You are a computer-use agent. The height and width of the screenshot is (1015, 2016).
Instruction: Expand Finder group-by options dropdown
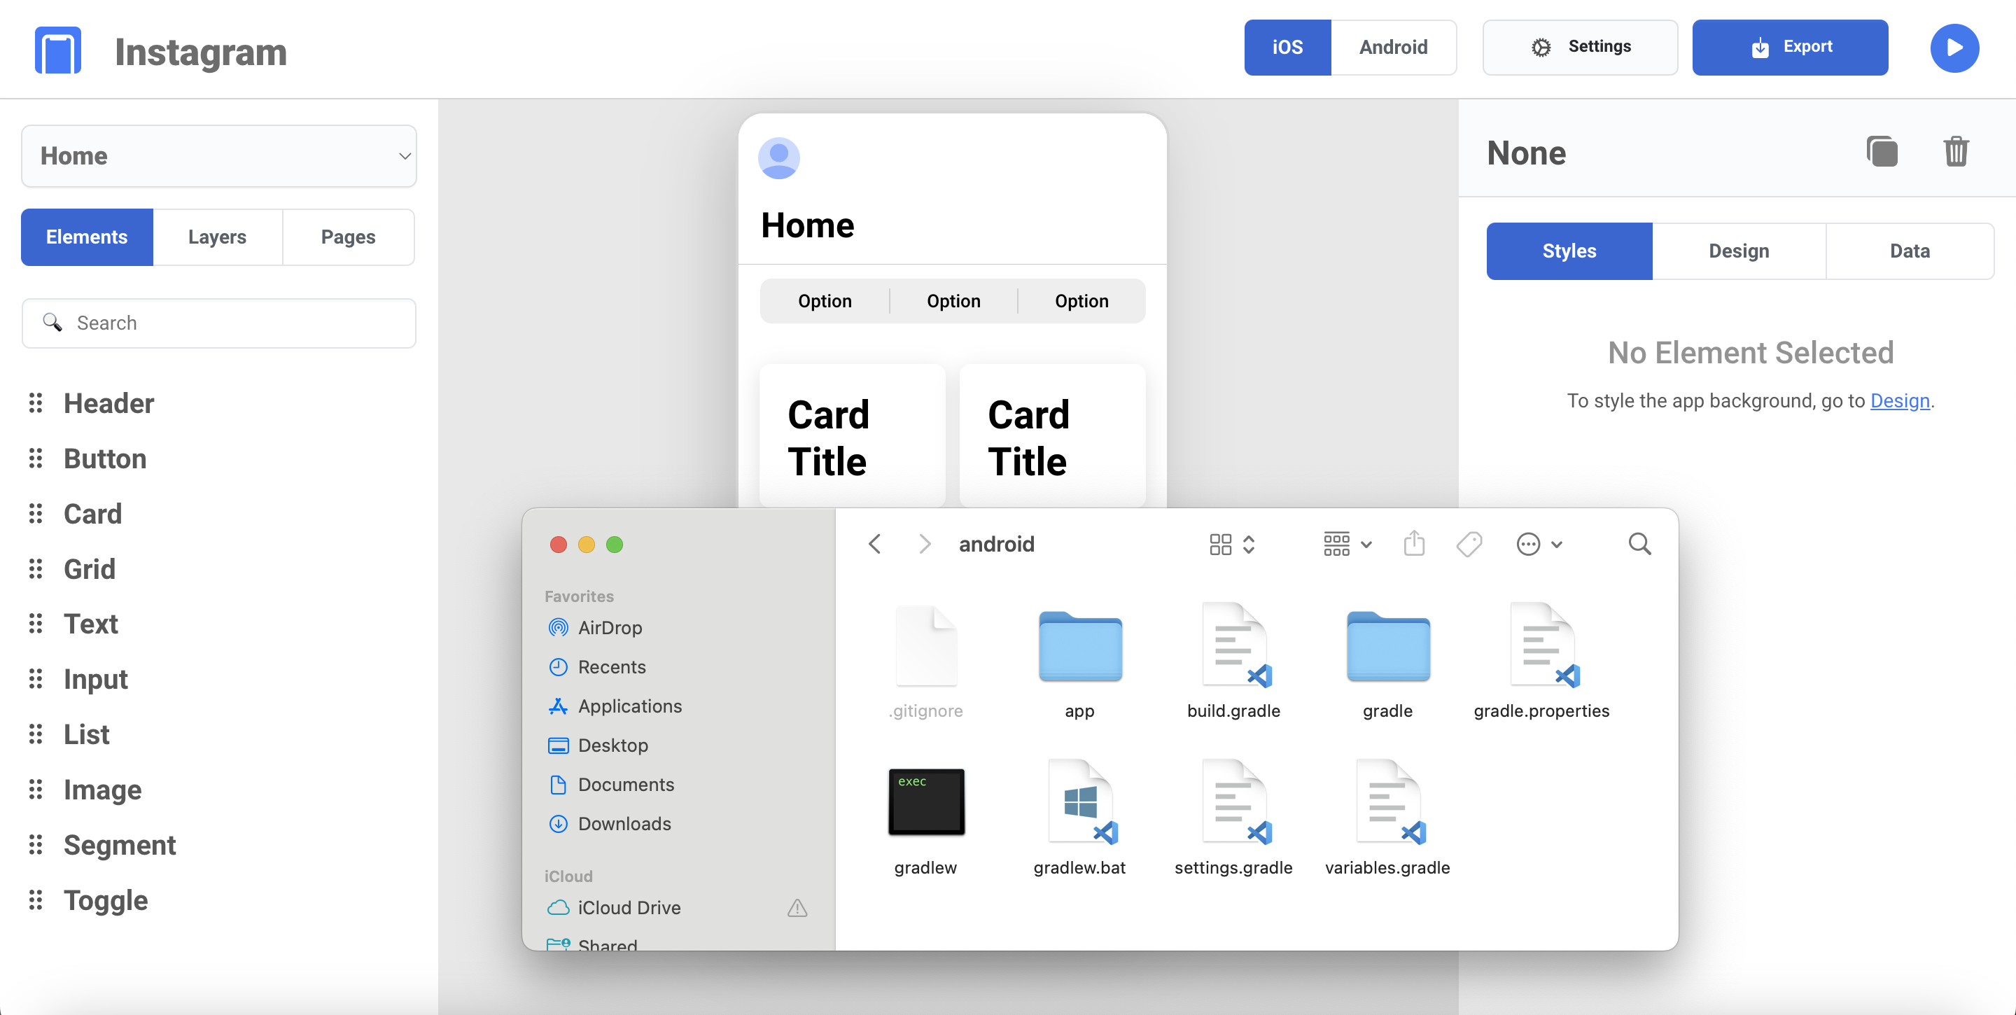tap(1347, 543)
